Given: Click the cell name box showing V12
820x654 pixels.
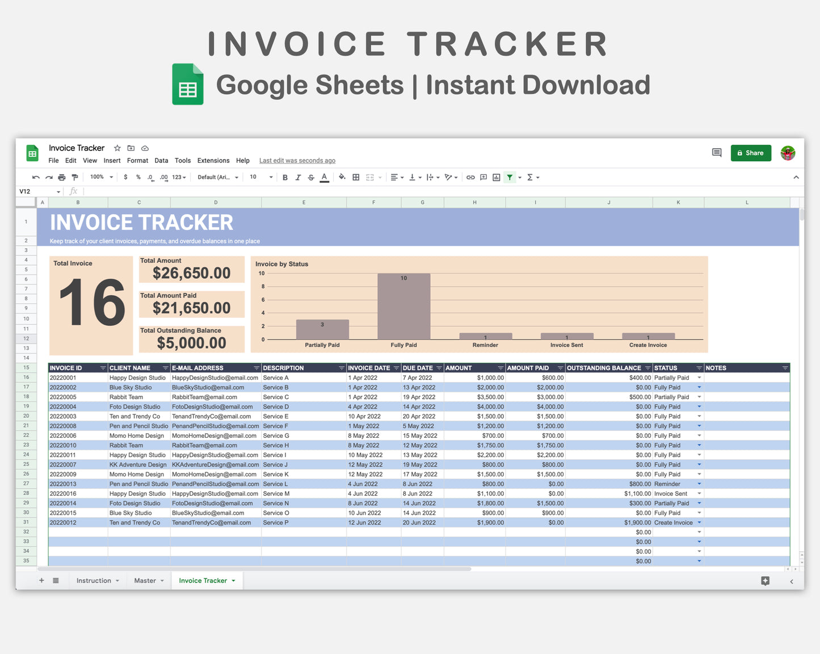Looking at the screenshot, I should point(39,192).
